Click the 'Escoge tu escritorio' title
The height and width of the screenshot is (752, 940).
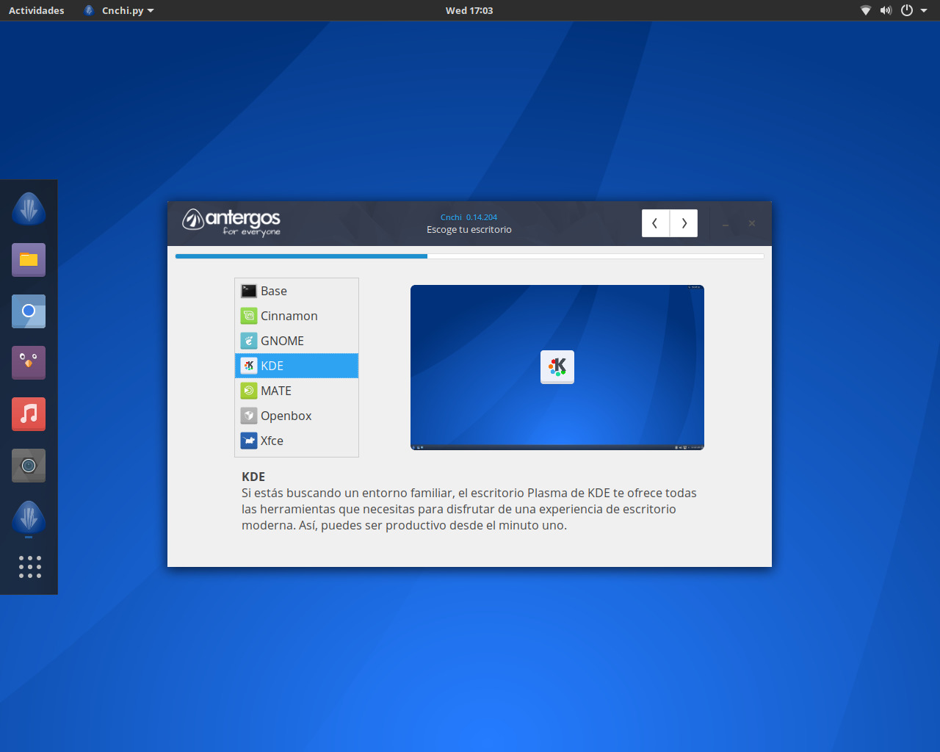(x=469, y=230)
